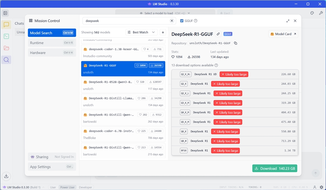
Task: Select the Q6_K DeepSeek R1 option
Action: pos(235,132)
